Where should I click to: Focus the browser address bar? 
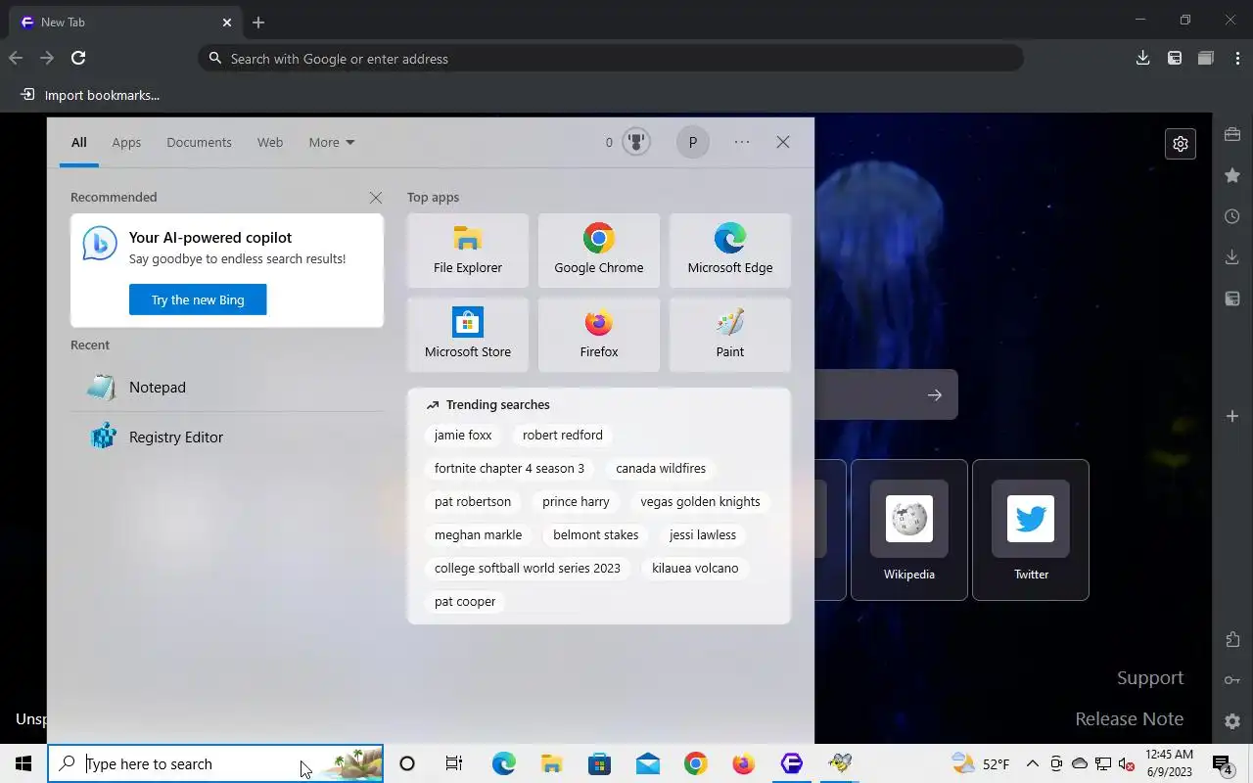[x=611, y=59]
